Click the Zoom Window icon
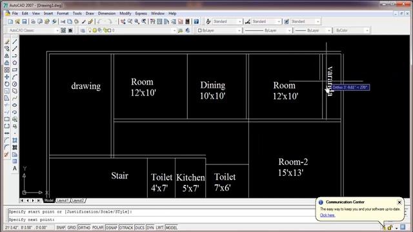413x232 pixels. [x=137, y=21]
